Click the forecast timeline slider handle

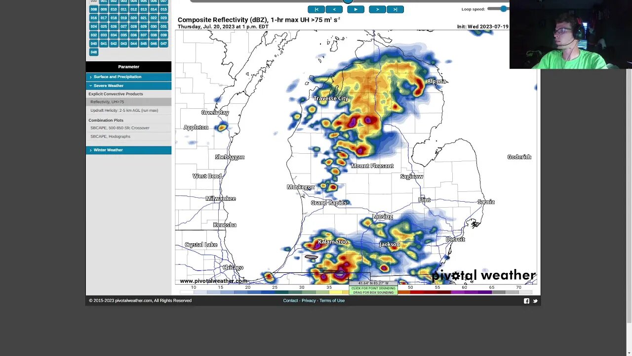pyautogui.click(x=348, y=1)
